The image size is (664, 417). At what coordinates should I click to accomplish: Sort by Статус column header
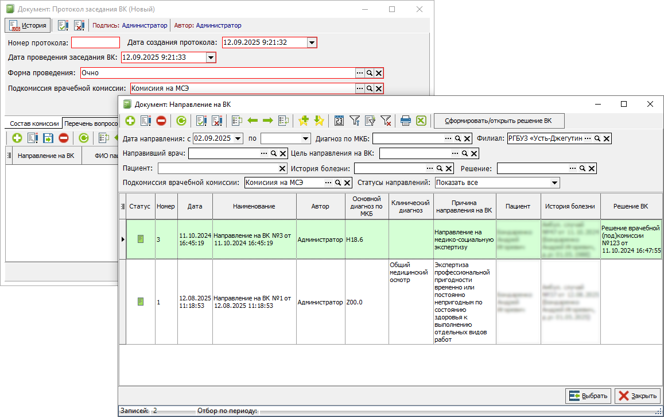[140, 206]
